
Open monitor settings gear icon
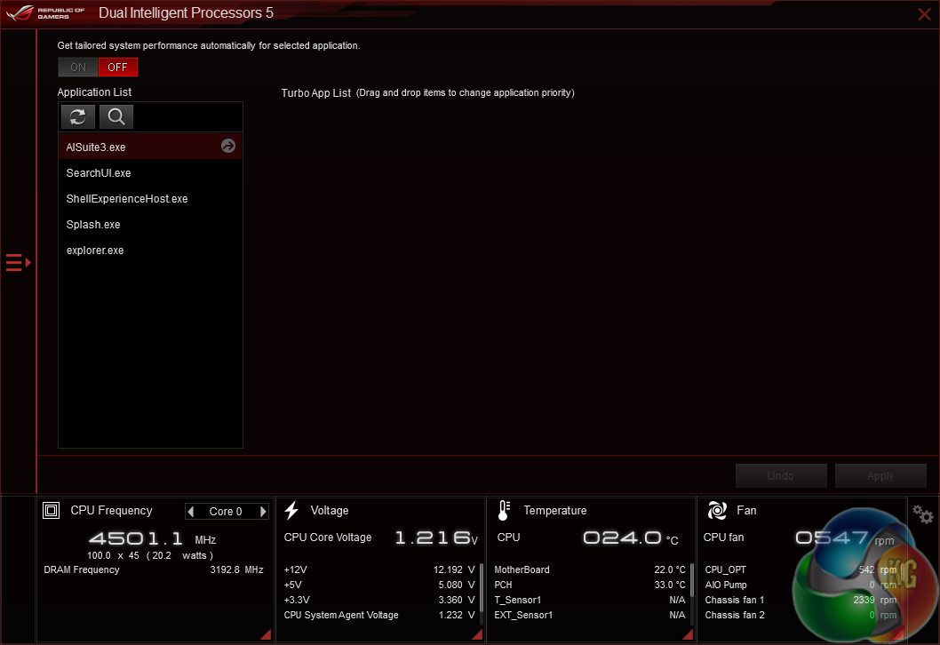(x=922, y=514)
